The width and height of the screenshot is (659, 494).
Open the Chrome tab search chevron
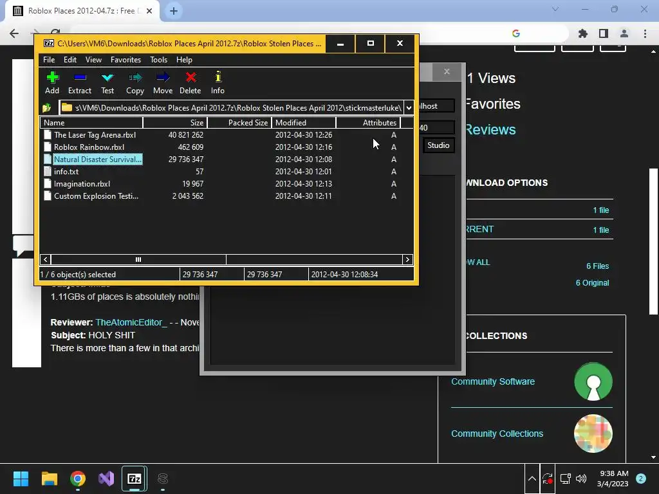(555, 9)
